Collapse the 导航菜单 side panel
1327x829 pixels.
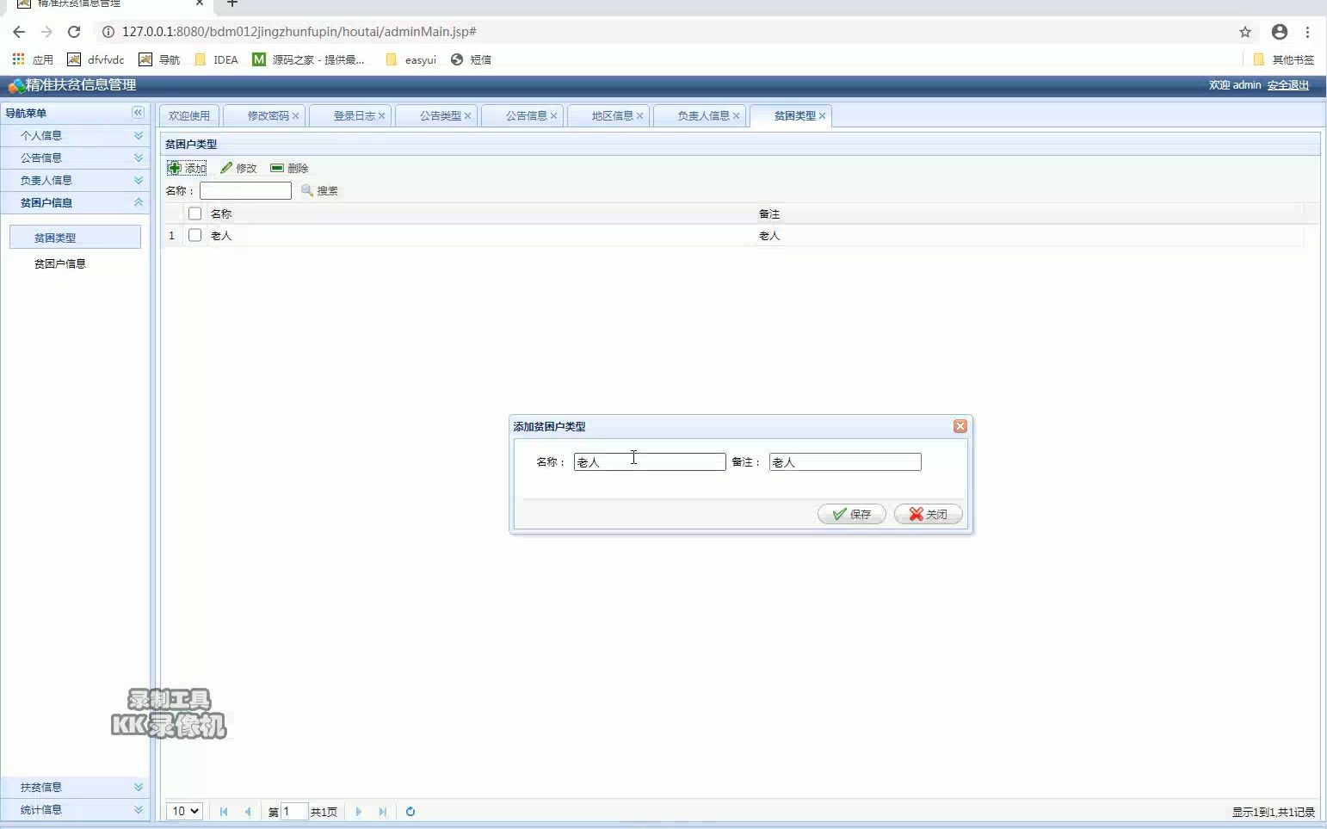(138, 113)
